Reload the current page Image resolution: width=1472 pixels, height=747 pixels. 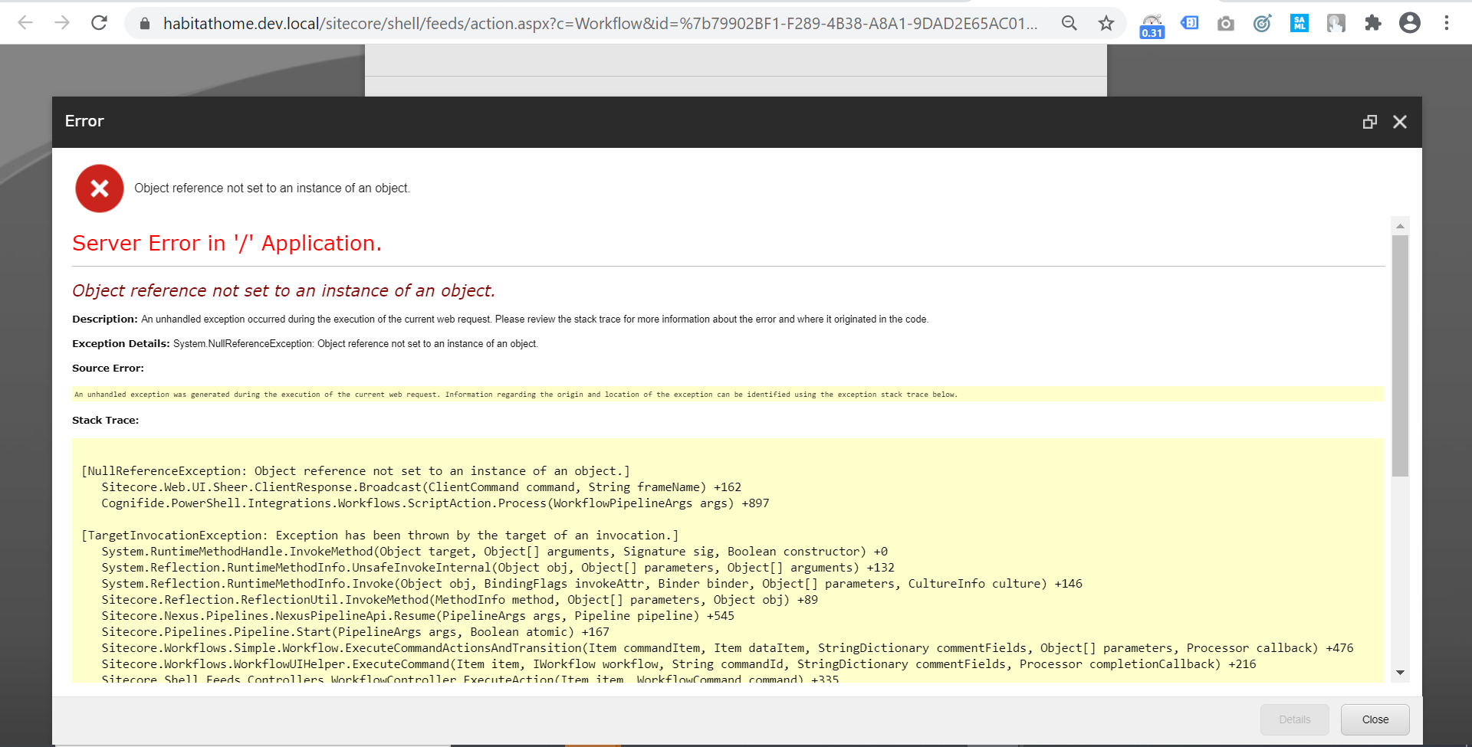coord(100,23)
